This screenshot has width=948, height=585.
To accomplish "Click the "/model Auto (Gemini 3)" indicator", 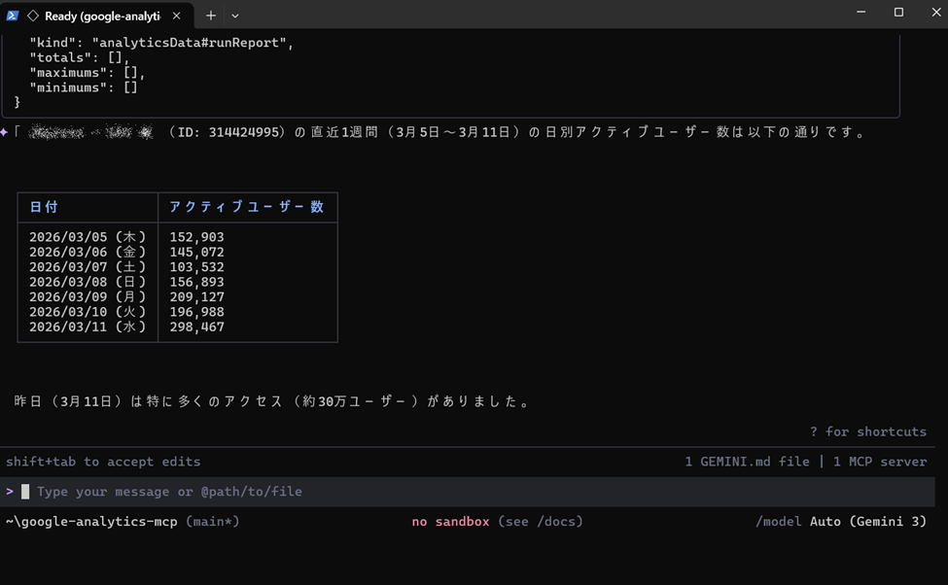I will click(x=840, y=522).
